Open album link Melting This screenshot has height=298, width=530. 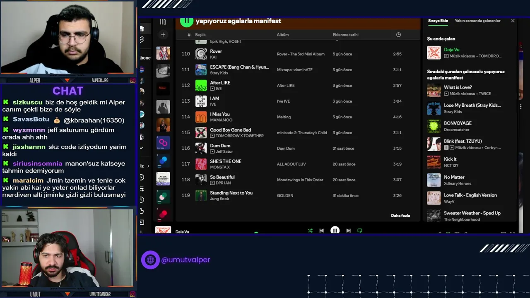(284, 117)
